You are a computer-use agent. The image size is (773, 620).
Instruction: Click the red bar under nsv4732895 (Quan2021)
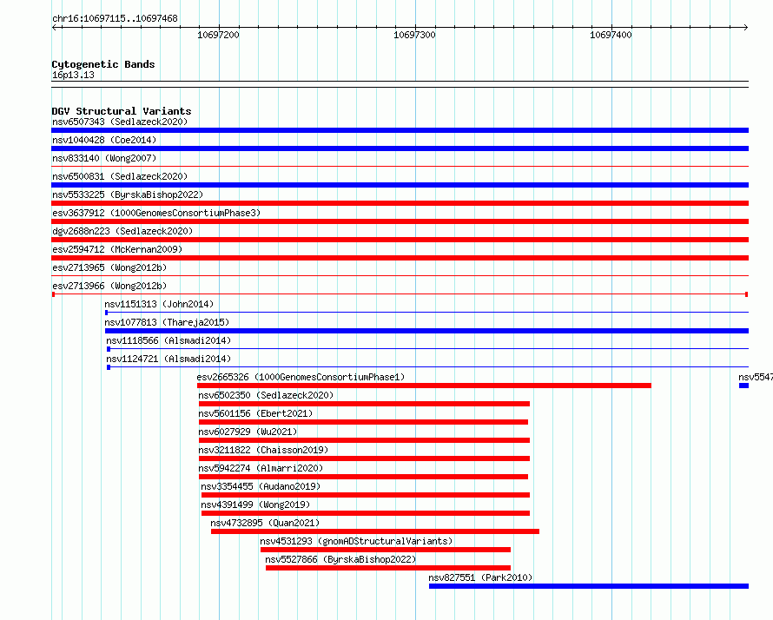375,531
